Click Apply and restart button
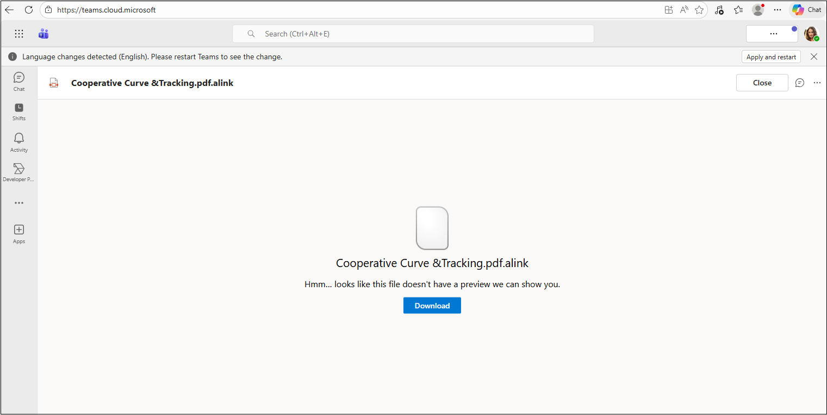827x415 pixels. click(x=771, y=57)
